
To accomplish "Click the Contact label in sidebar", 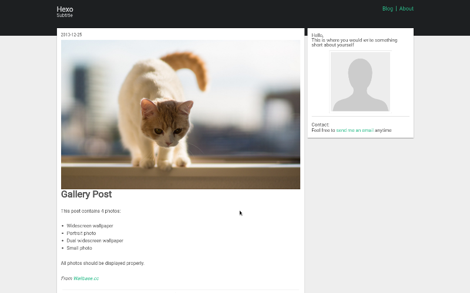I will 320,124.
